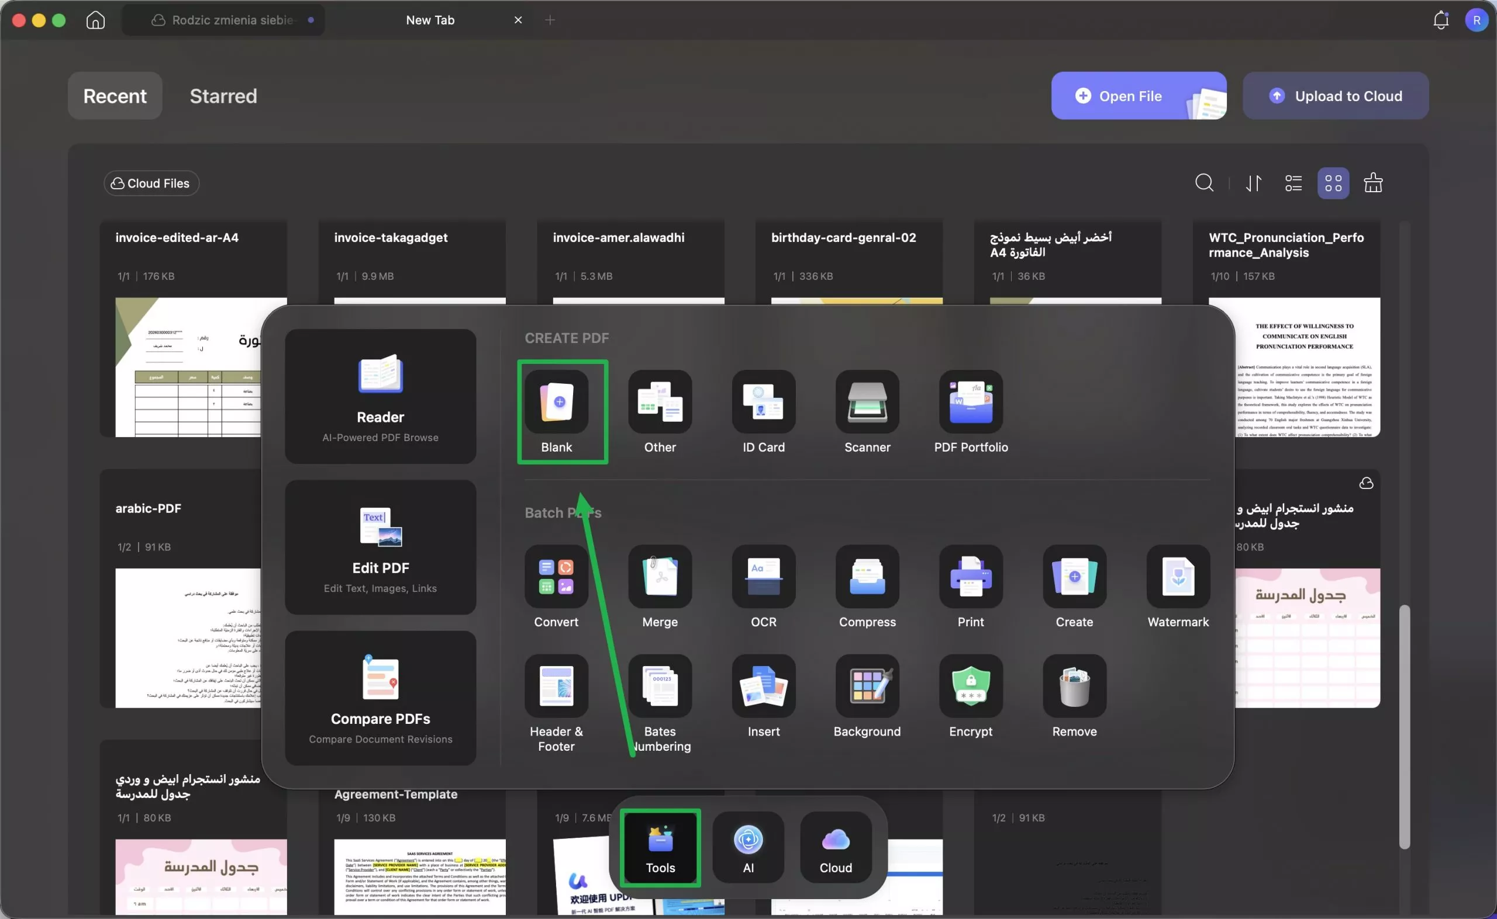Switch to grid view layout
The image size is (1497, 919).
click(x=1333, y=183)
